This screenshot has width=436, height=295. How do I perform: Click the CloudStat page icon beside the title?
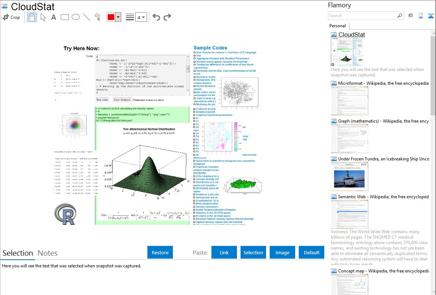(4, 7)
